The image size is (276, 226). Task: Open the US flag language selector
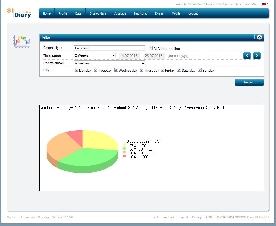coord(265,4)
